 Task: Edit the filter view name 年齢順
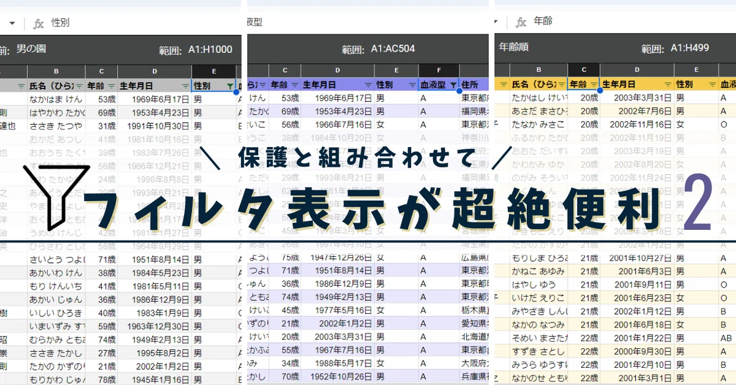pyautogui.click(x=514, y=47)
